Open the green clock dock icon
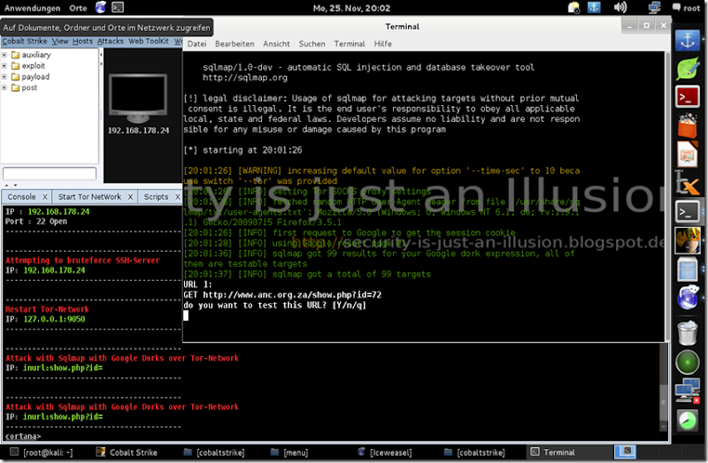Image resolution: width=708 pixels, height=463 pixels. pos(688,421)
